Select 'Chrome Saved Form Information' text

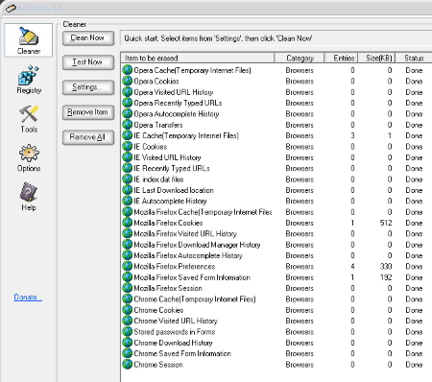[182, 353]
